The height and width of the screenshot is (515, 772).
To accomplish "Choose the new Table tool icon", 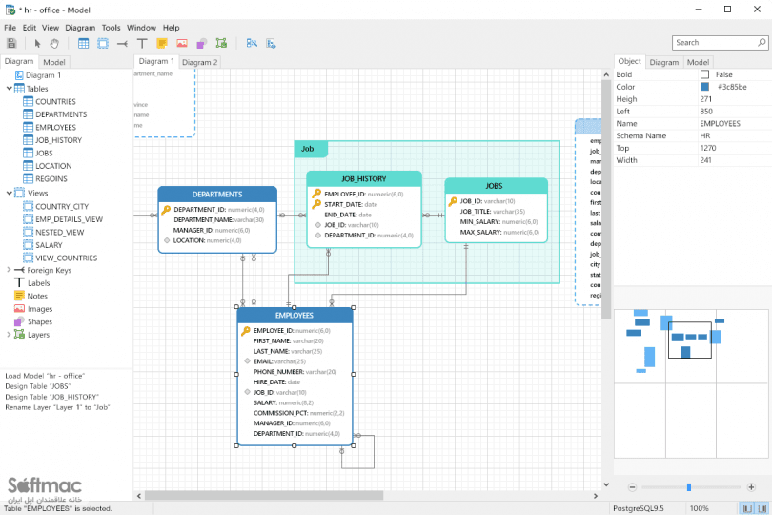I will (84, 43).
